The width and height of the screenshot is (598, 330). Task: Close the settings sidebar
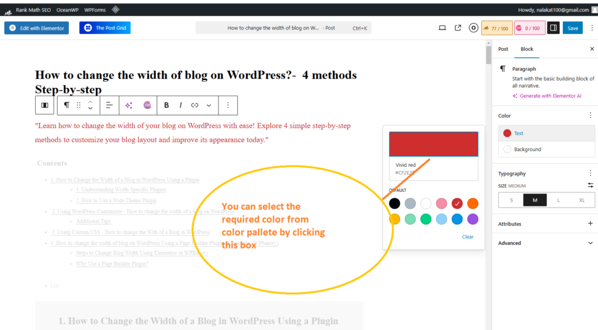click(592, 49)
